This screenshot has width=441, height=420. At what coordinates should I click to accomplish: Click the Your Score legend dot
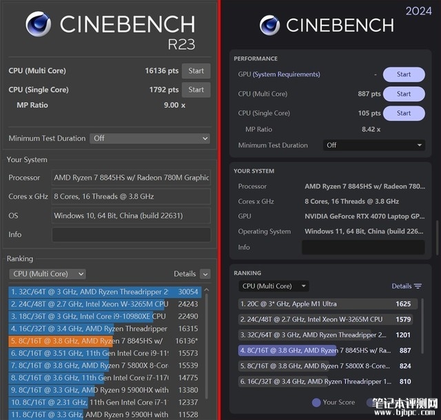click(316, 403)
